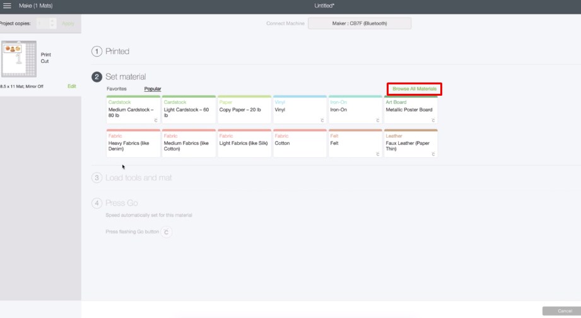Click the Speed automatically set text
Viewport: 581px width, 318px height.
149,215
